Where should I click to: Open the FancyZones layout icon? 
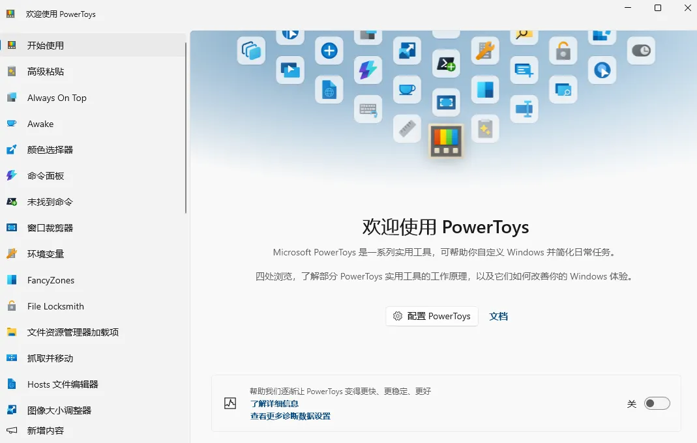click(12, 280)
